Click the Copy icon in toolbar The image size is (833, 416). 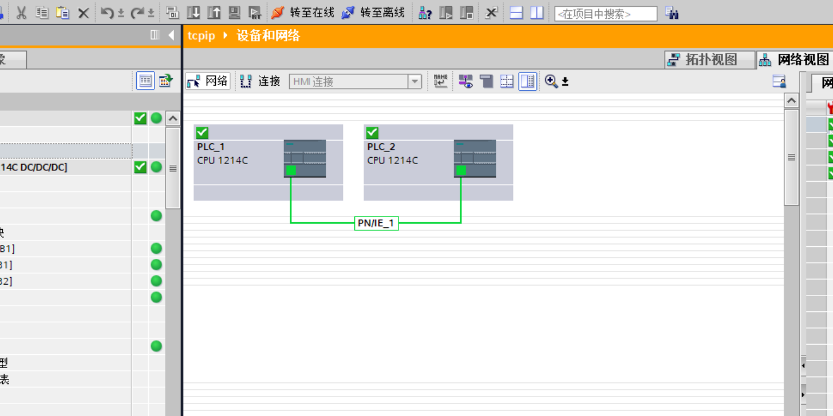(x=42, y=13)
